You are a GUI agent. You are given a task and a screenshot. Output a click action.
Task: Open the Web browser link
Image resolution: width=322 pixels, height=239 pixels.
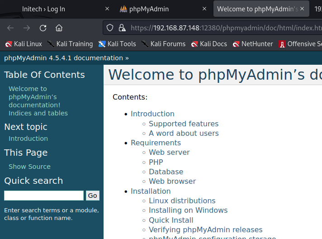172,181
